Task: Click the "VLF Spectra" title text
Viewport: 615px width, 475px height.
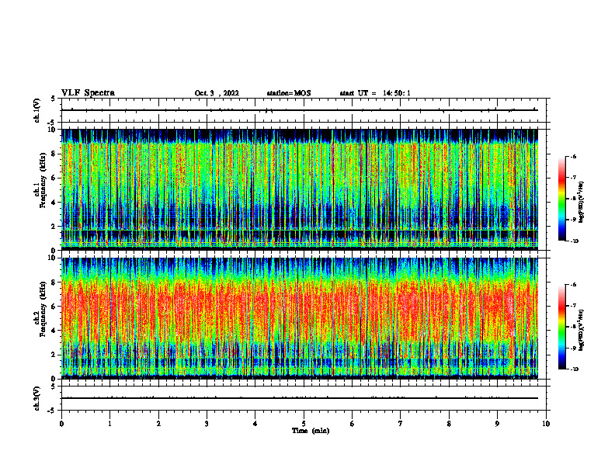Action: pos(88,93)
